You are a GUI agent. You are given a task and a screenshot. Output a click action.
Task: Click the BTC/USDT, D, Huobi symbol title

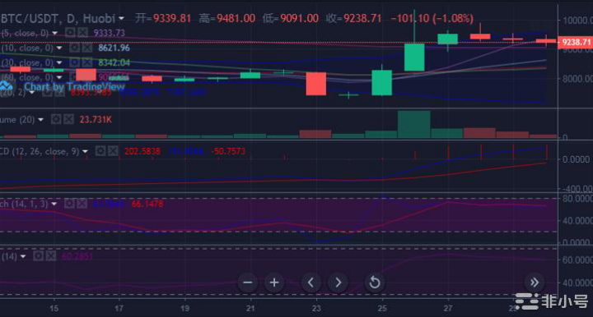coord(58,18)
